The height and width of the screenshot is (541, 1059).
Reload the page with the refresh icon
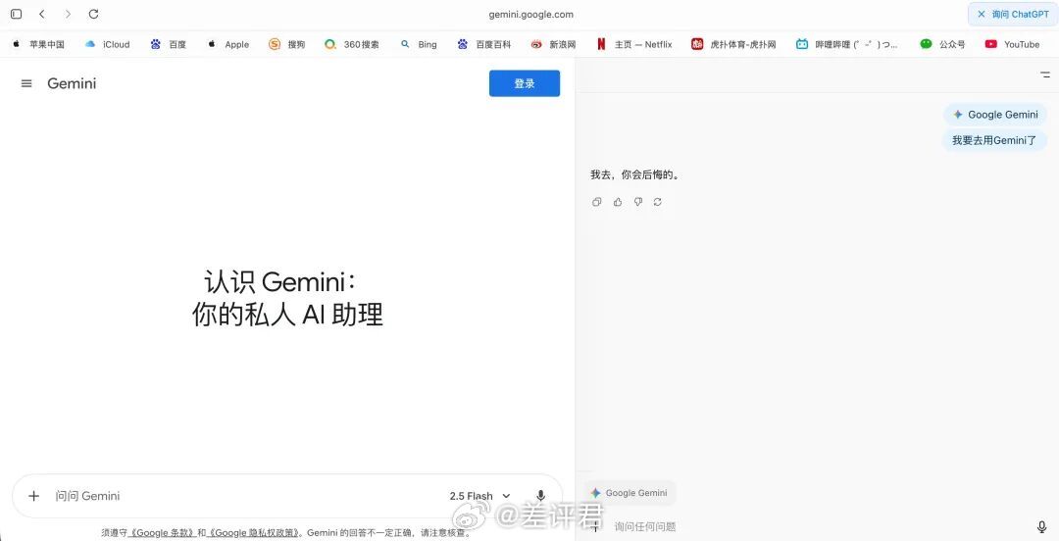tap(94, 14)
